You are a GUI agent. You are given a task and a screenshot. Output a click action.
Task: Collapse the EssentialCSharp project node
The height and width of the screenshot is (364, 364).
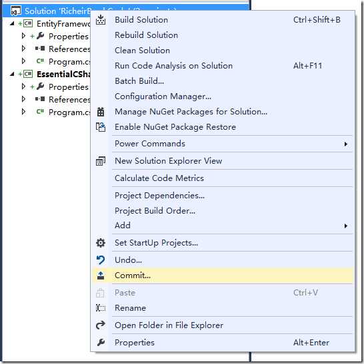(x=12, y=74)
